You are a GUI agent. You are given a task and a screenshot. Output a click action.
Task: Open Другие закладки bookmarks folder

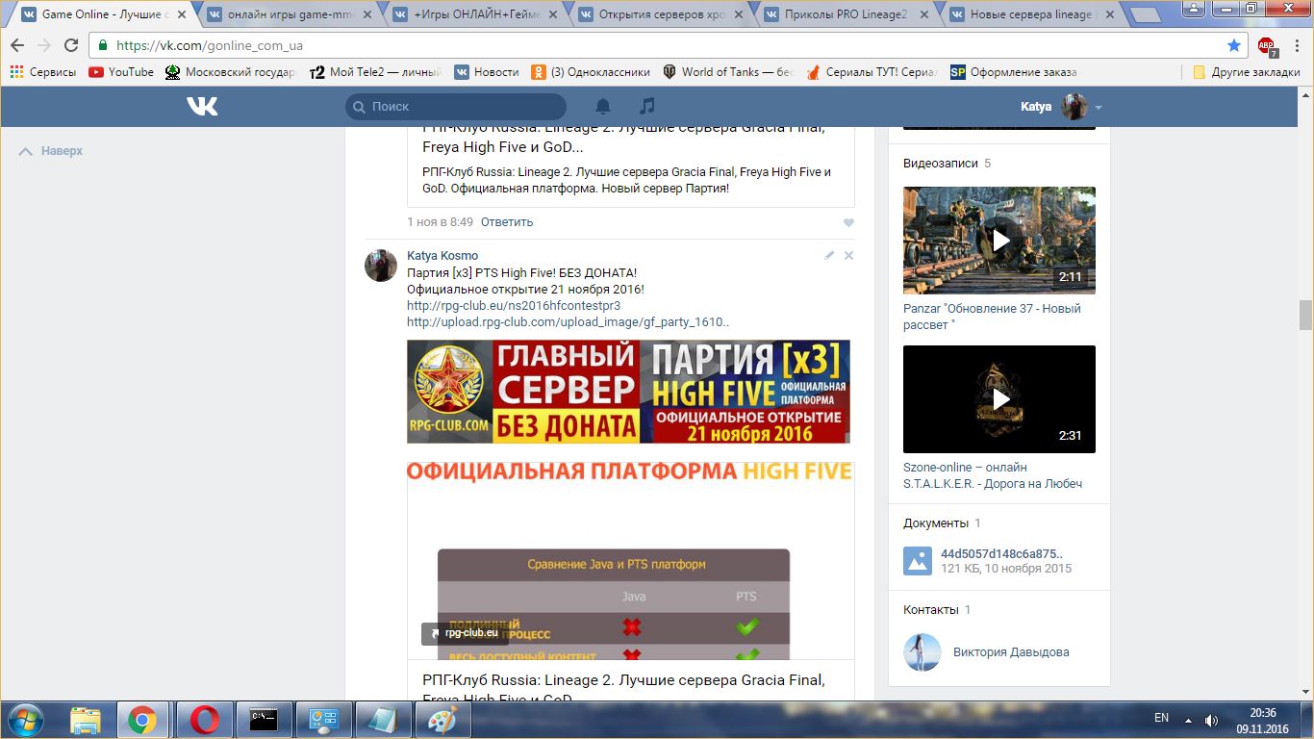[1246, 72]
